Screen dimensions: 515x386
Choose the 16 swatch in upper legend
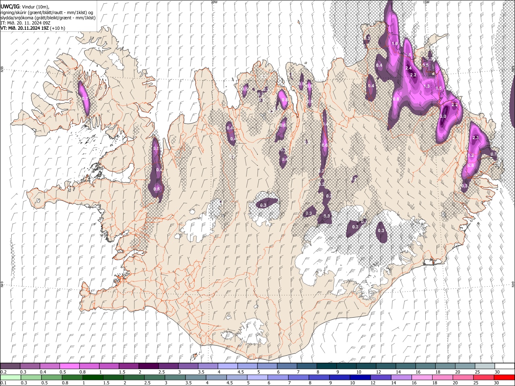tap(425, 366)
